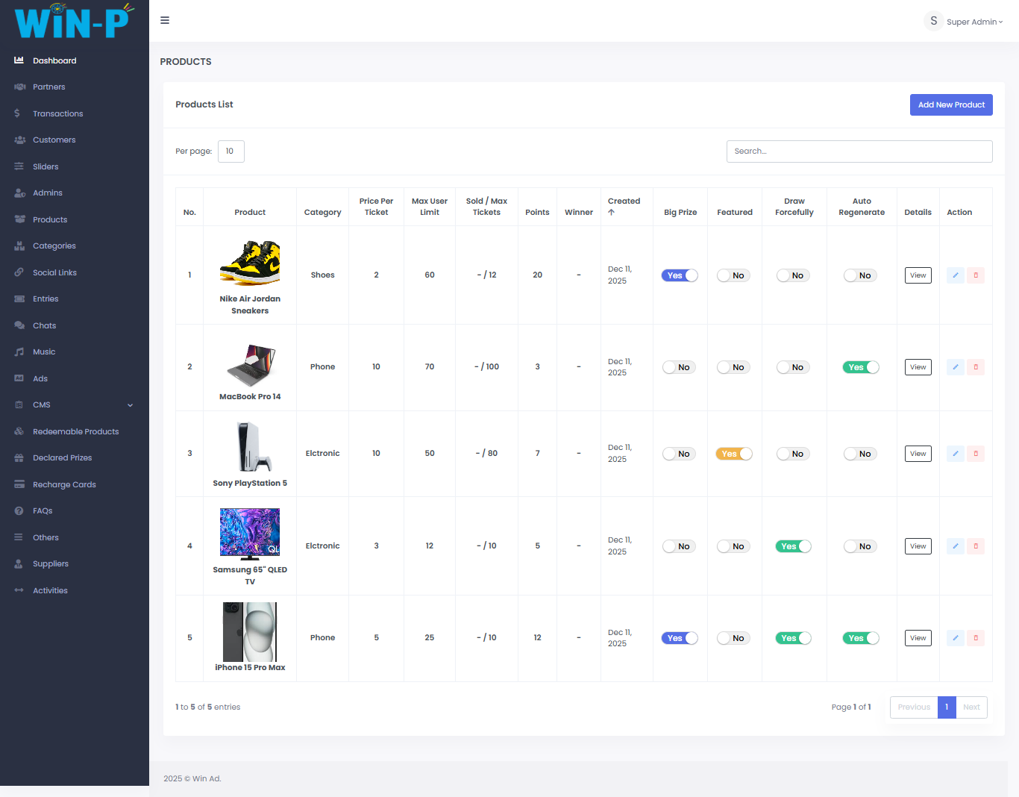This screenshot has height=797, width=1019.
Task: Open the Super Admin user dropdown
Action: click(964, 22)
